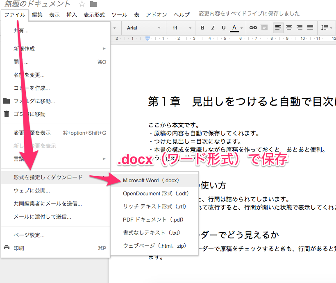Open the ツール menu

point(119,15)
